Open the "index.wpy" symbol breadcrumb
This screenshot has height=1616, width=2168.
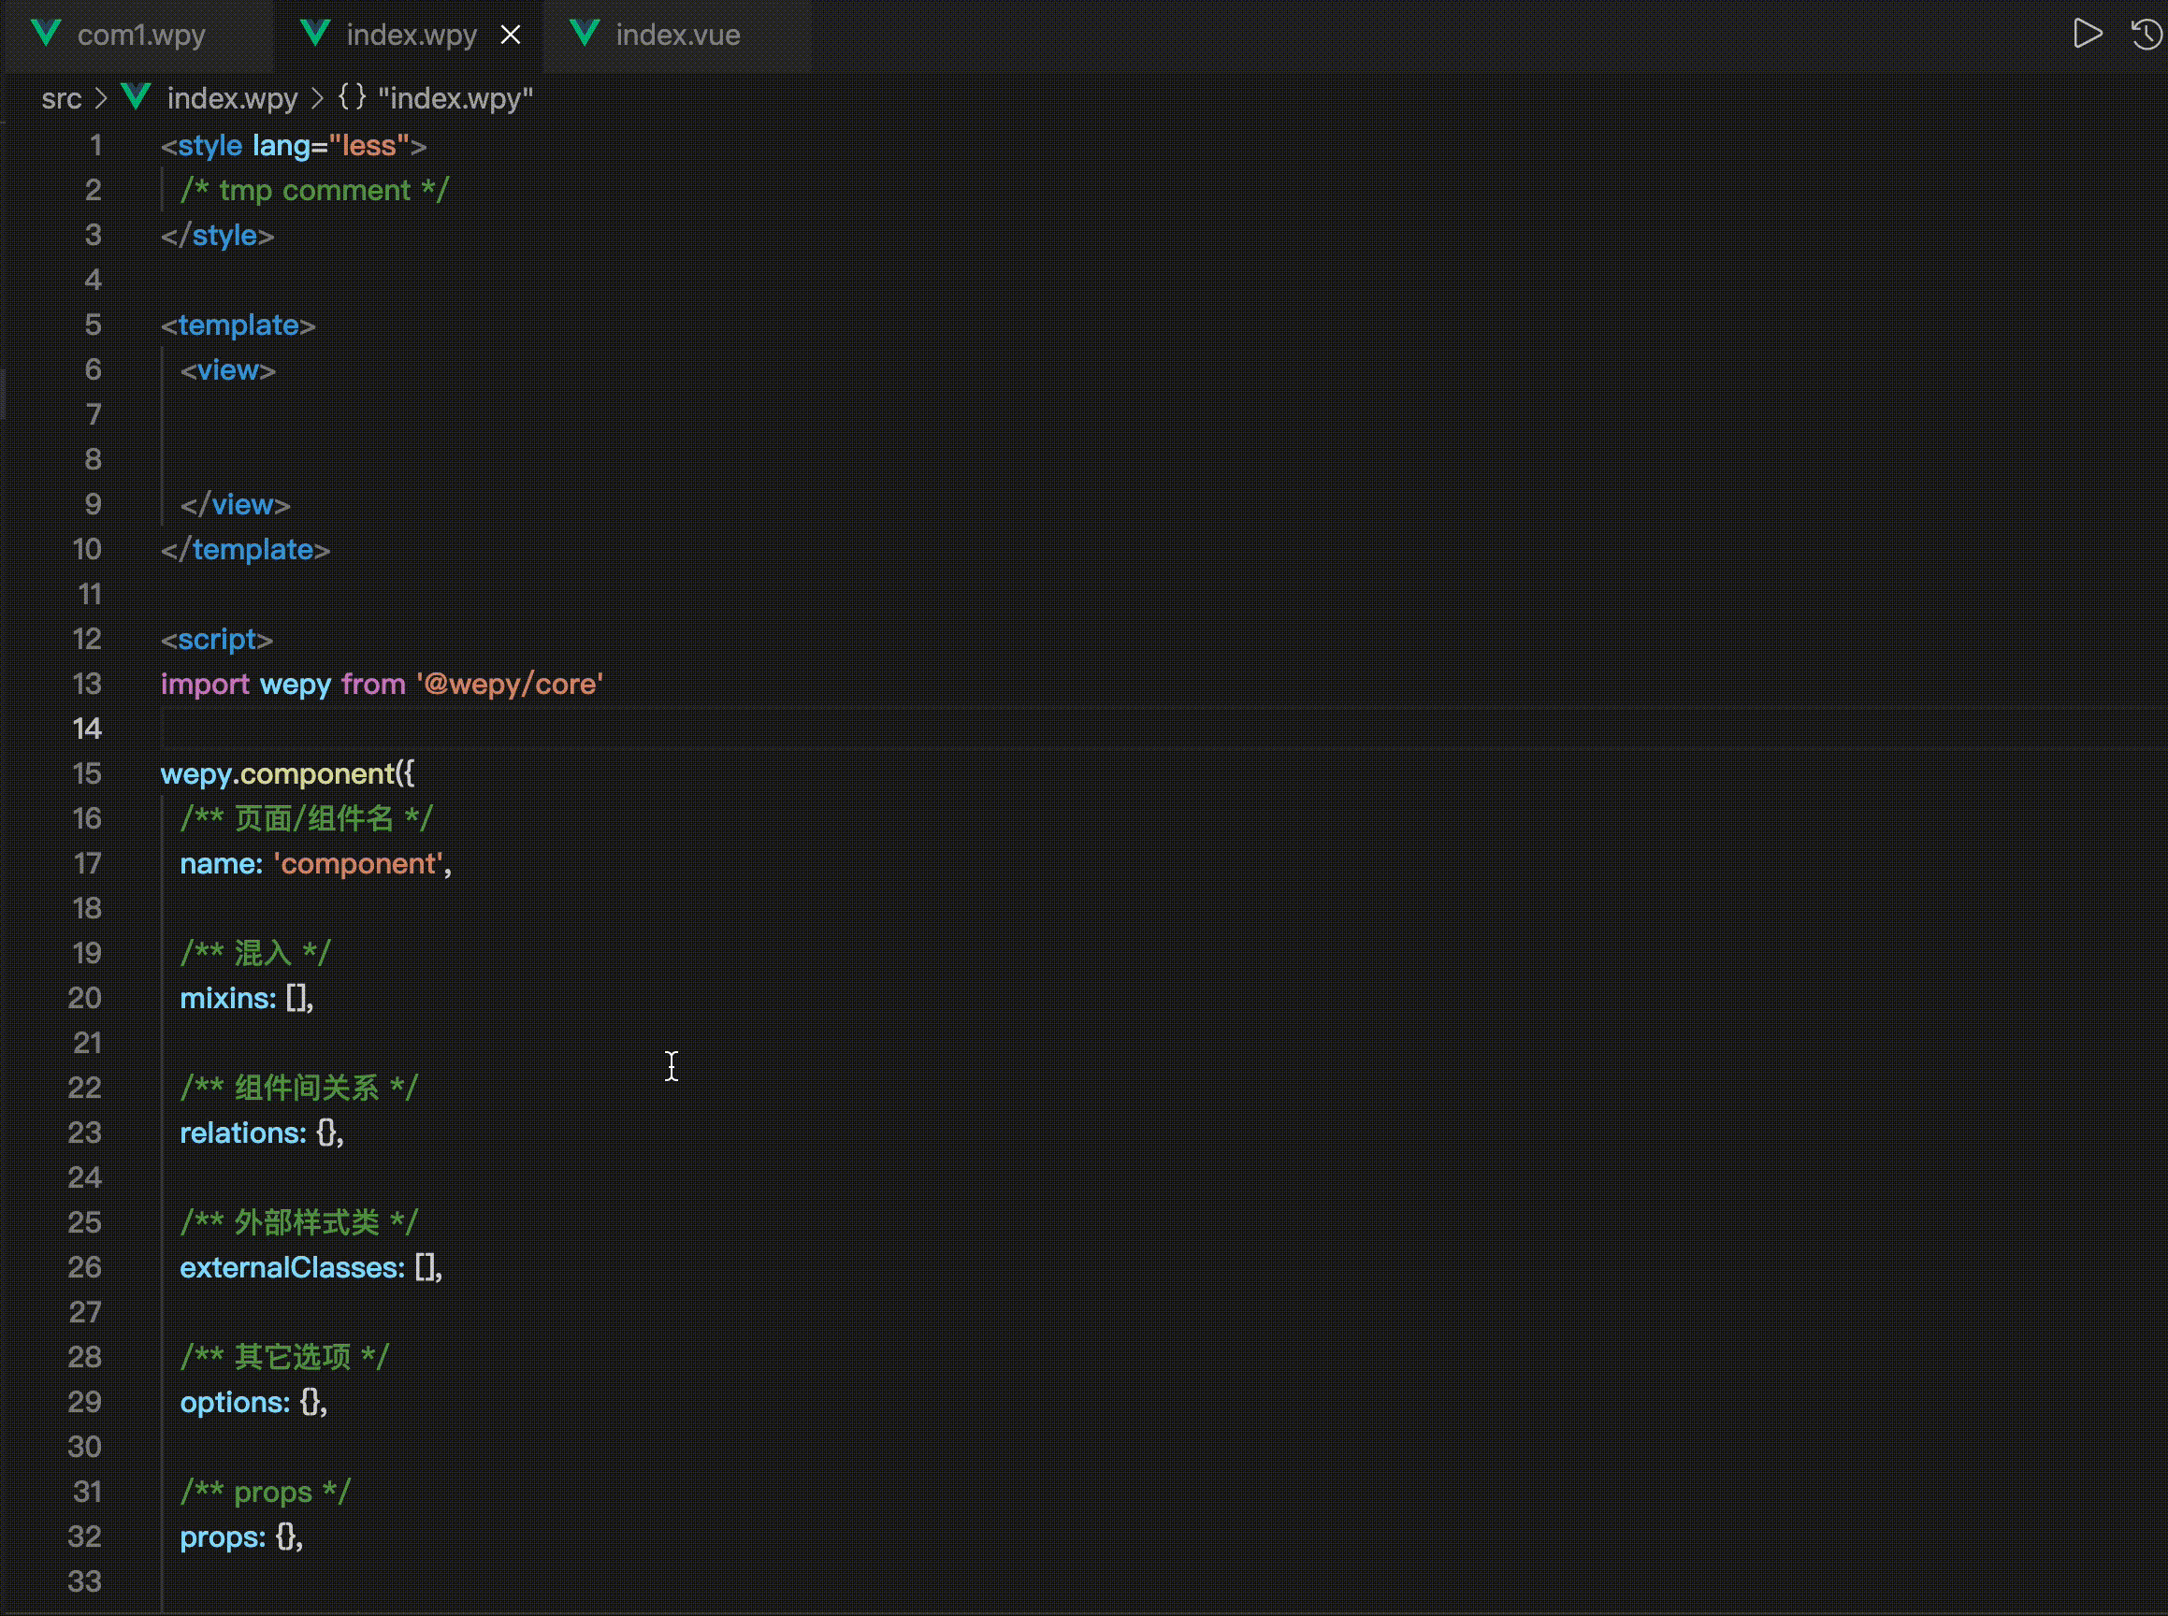tap(455, 98)
